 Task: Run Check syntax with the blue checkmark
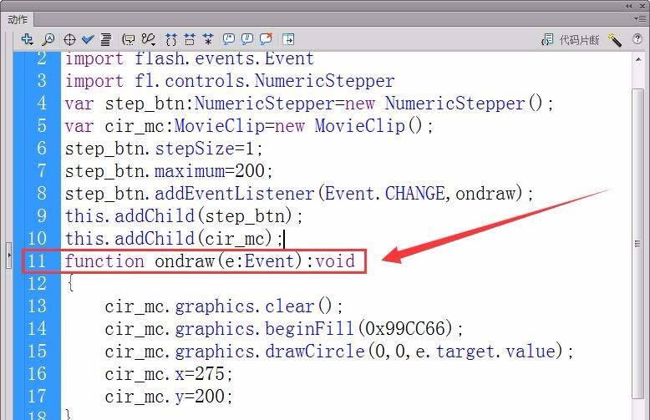coord(88,39)
